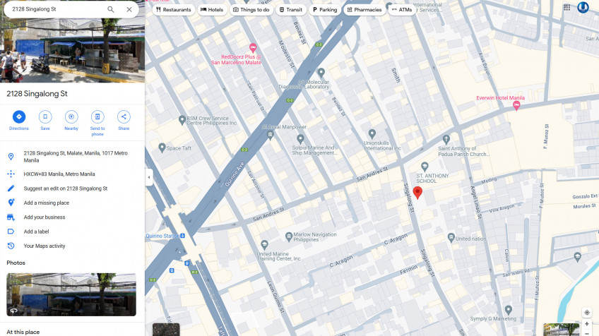Click Unionskills International Inc pin

coord(372,134)
